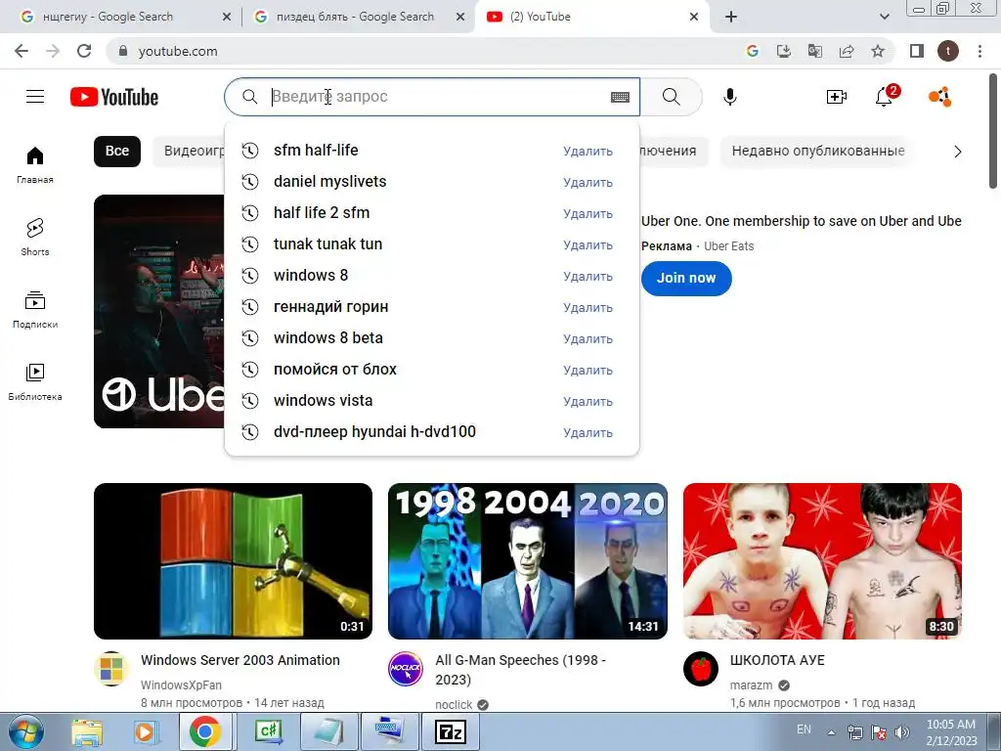
Task: Open Библиотека in sidebar
Action: (35, 382)
